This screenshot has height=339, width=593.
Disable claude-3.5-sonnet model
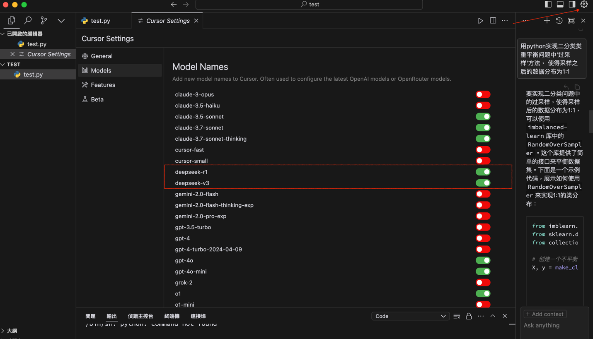click(x=483, y=117)
